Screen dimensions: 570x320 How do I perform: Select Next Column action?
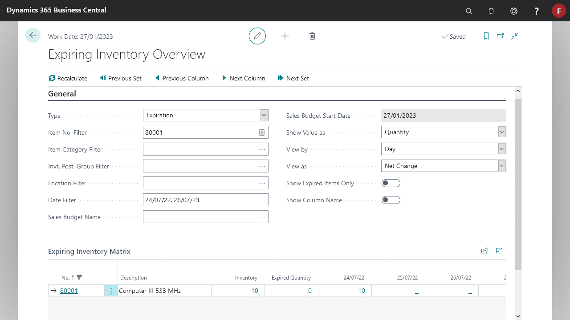[243, 78]
